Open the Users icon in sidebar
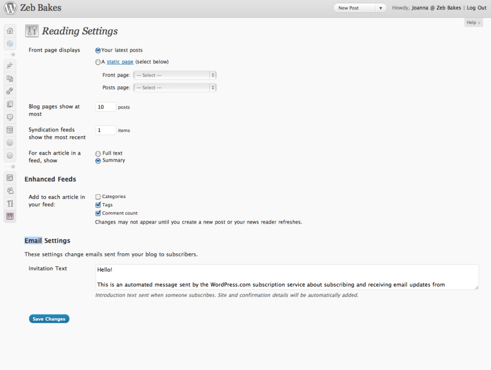 click(x=10, y=191)
